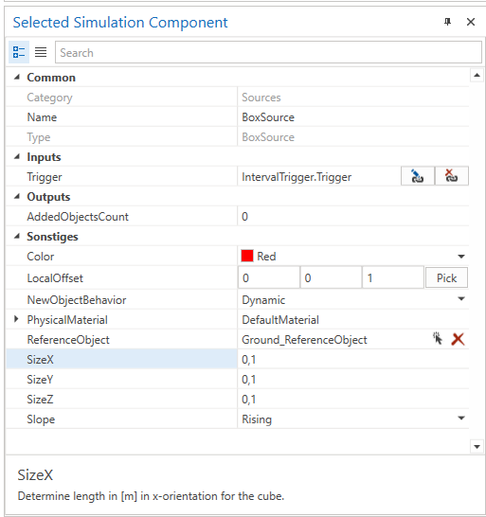Click the AddedObjectsCount value 0
Screen dimensions: 486x517
point(244,217)
